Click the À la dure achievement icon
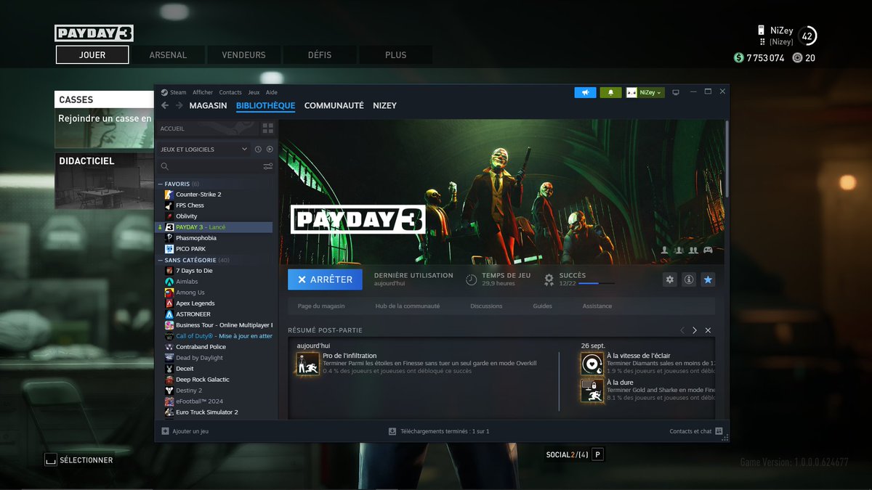The width and height of the screenshot is (872, 490). [592, 390]
